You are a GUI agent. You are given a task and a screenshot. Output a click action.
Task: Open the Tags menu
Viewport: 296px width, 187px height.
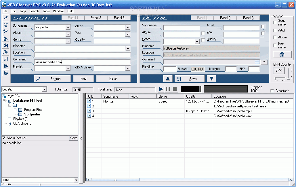[x=23, y=11]
